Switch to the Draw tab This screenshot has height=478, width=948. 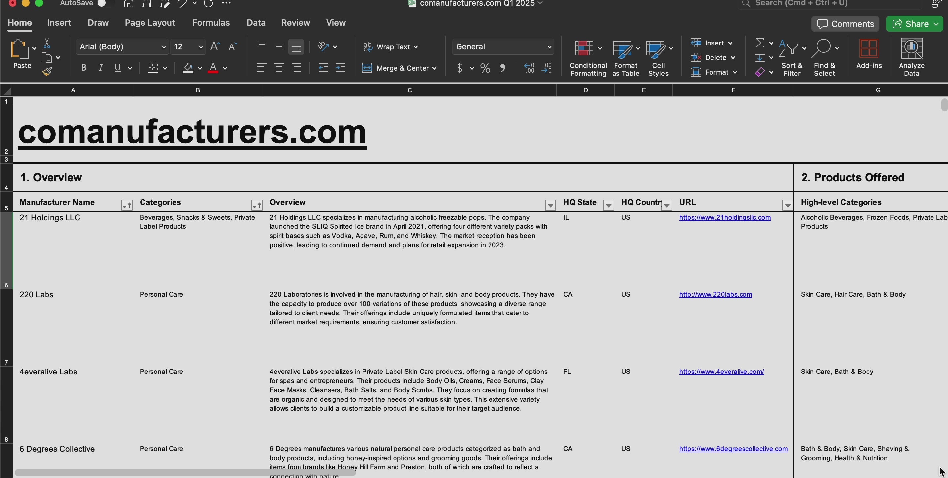(98, 23)
